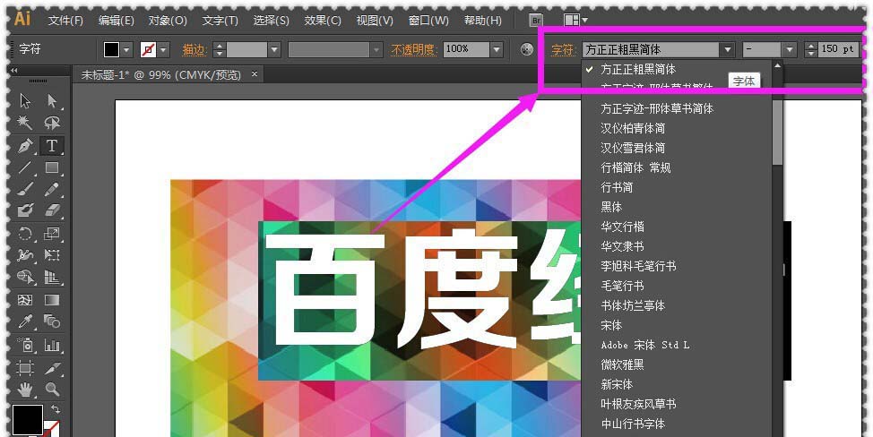873x437 pixels.
Task: Expand the fill color dropdown arrow
Action: coord(127,50)
